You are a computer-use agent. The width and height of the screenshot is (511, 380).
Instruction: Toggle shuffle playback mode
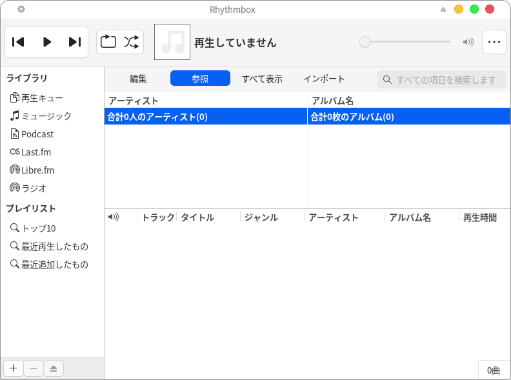pos(131,42)
